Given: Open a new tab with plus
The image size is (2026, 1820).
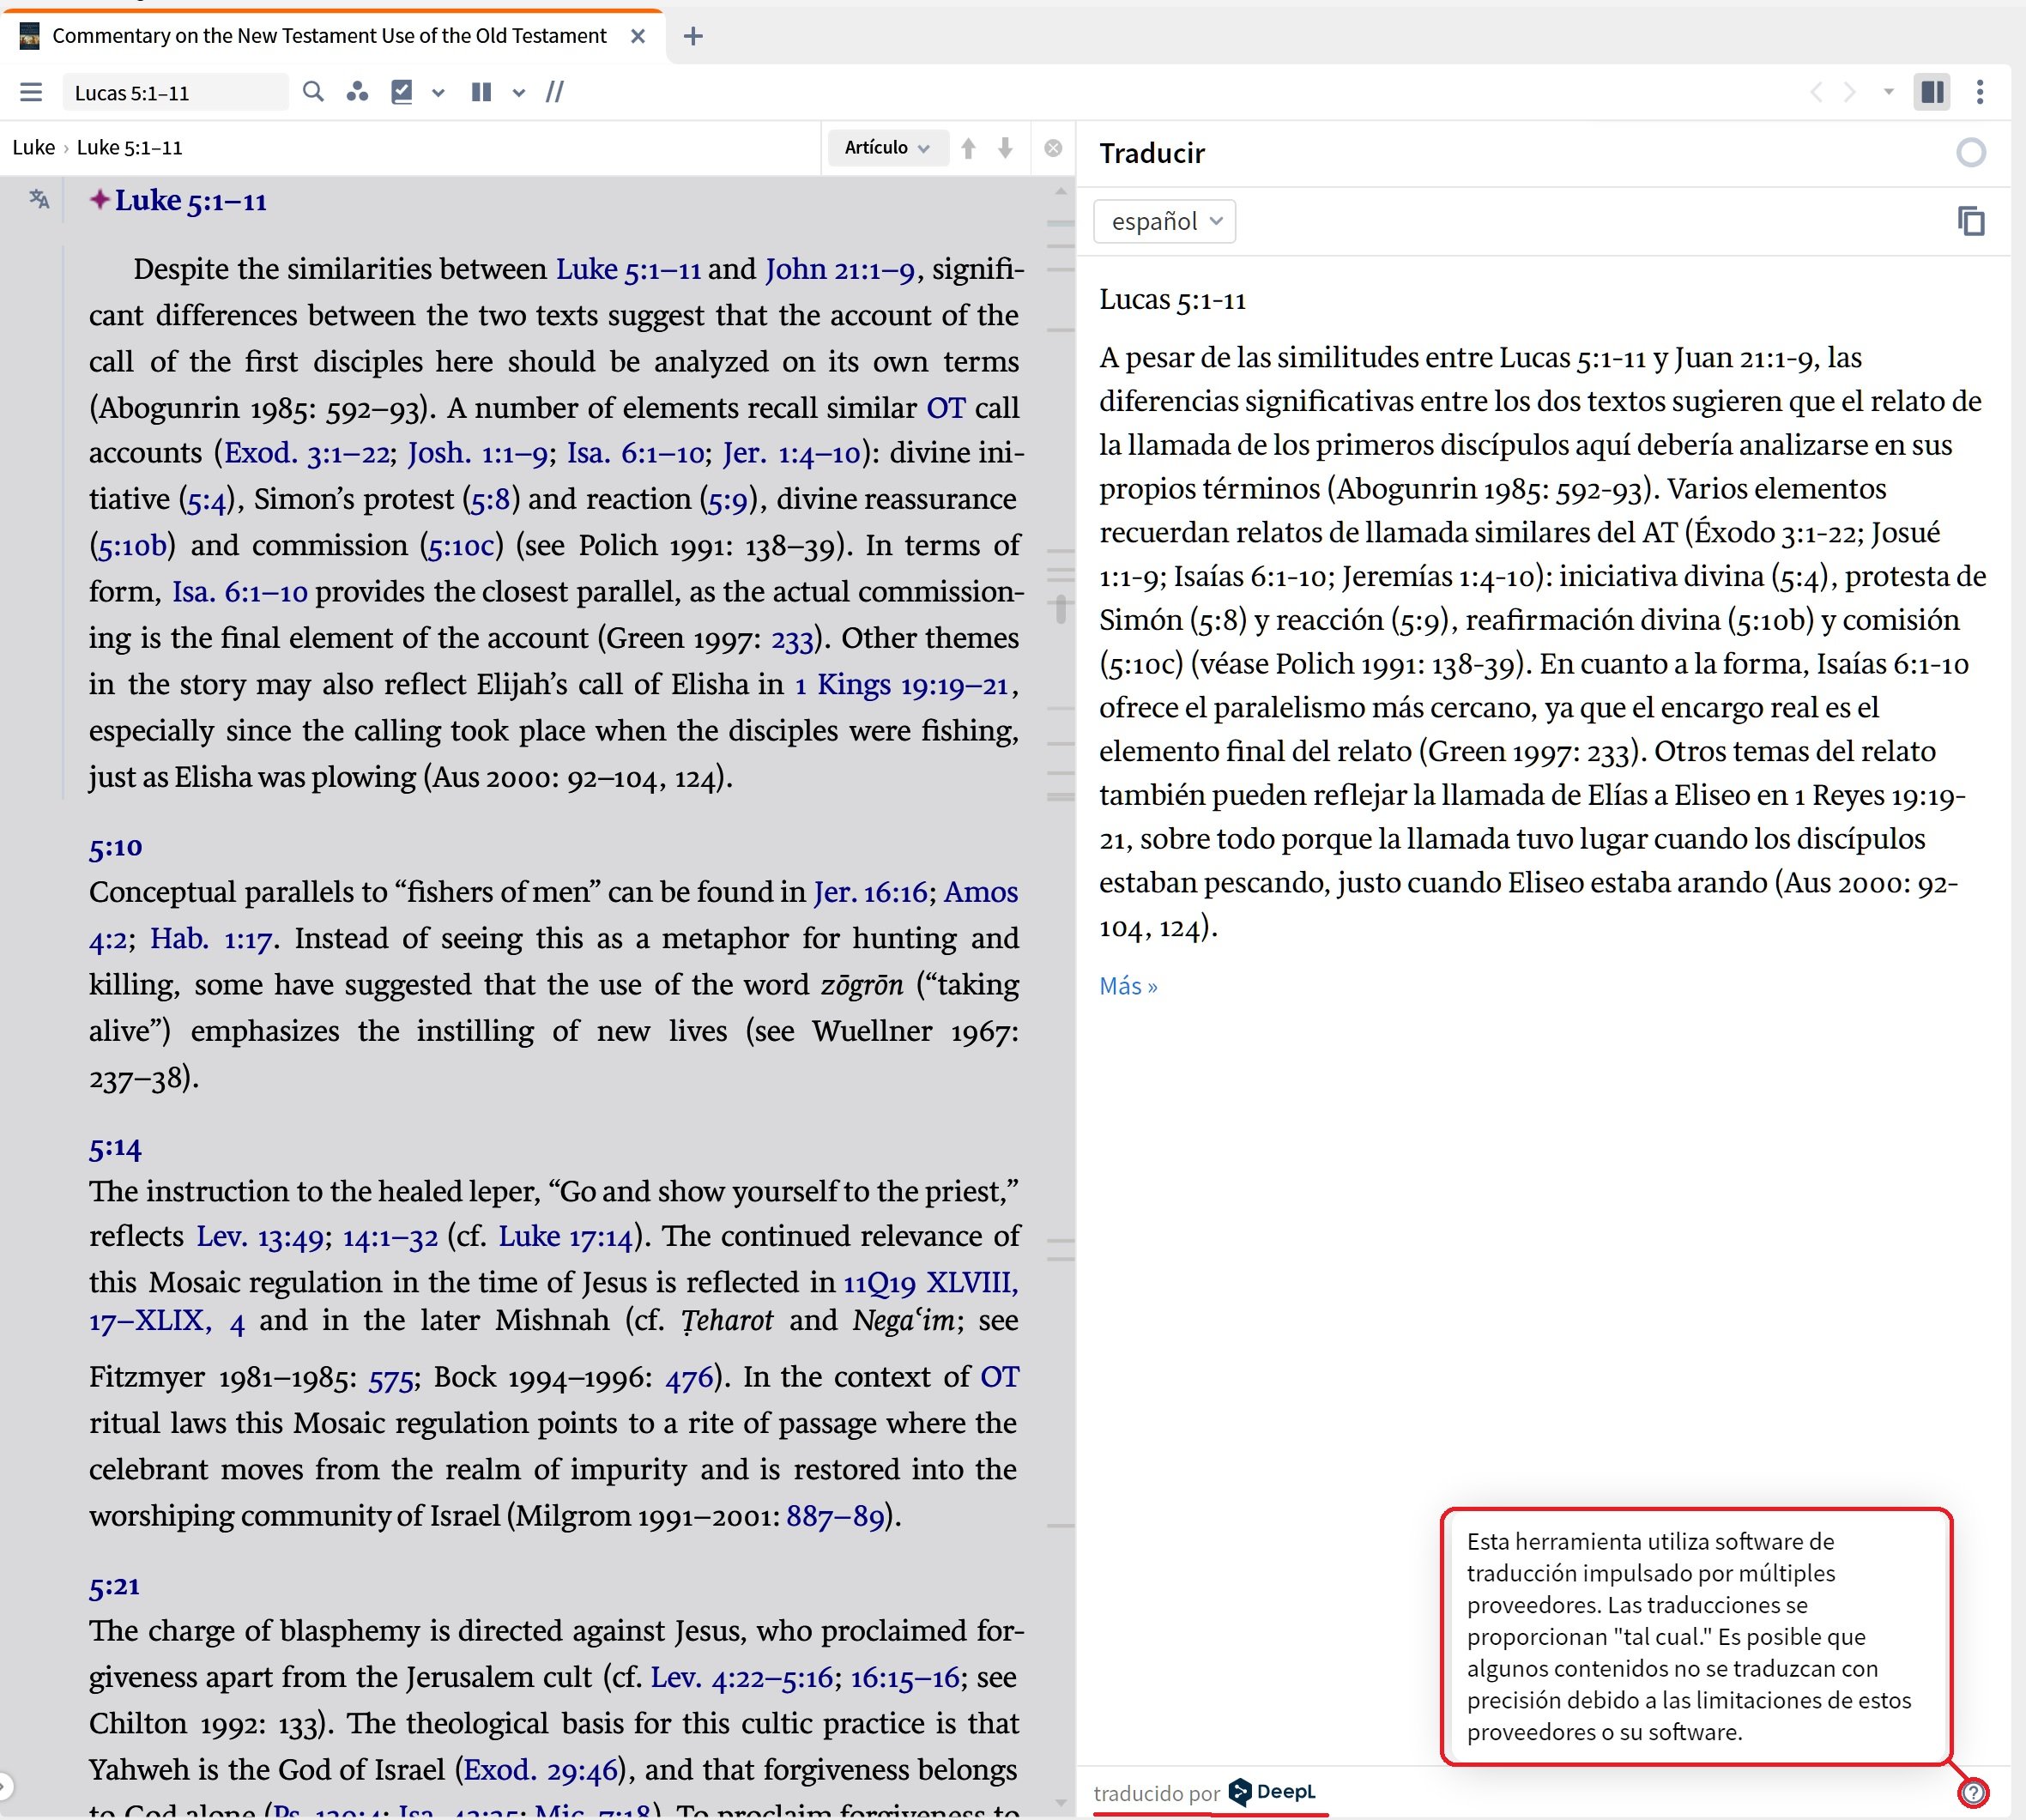Looking at the screenshot, I should (x=693, y=36).
